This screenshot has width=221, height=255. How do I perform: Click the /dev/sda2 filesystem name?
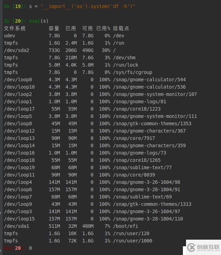pyautogui.click(x=16, y=50)
